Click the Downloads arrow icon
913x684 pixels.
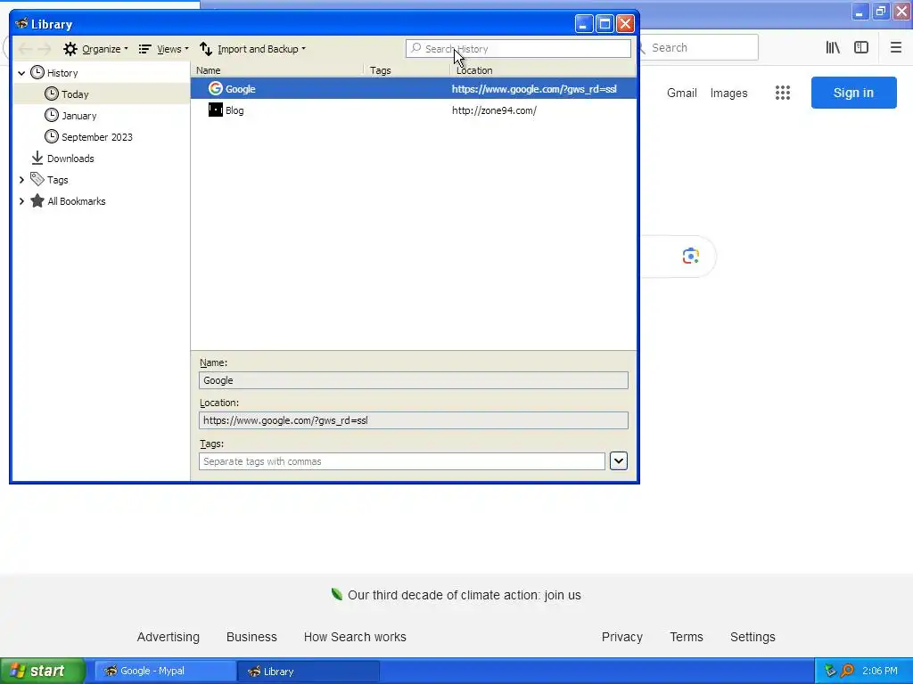[x=37, y=158]
